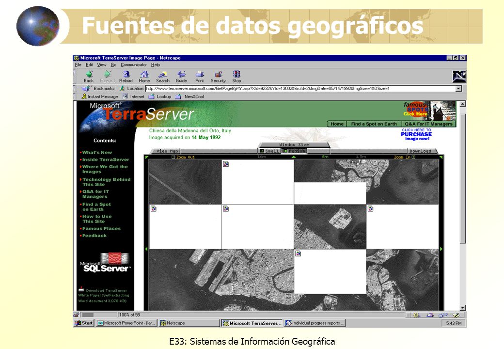The height and width of the screenshot is (349, 504).
Task: Open Instant Message from personal toolbar
Action: pos(100,96)
